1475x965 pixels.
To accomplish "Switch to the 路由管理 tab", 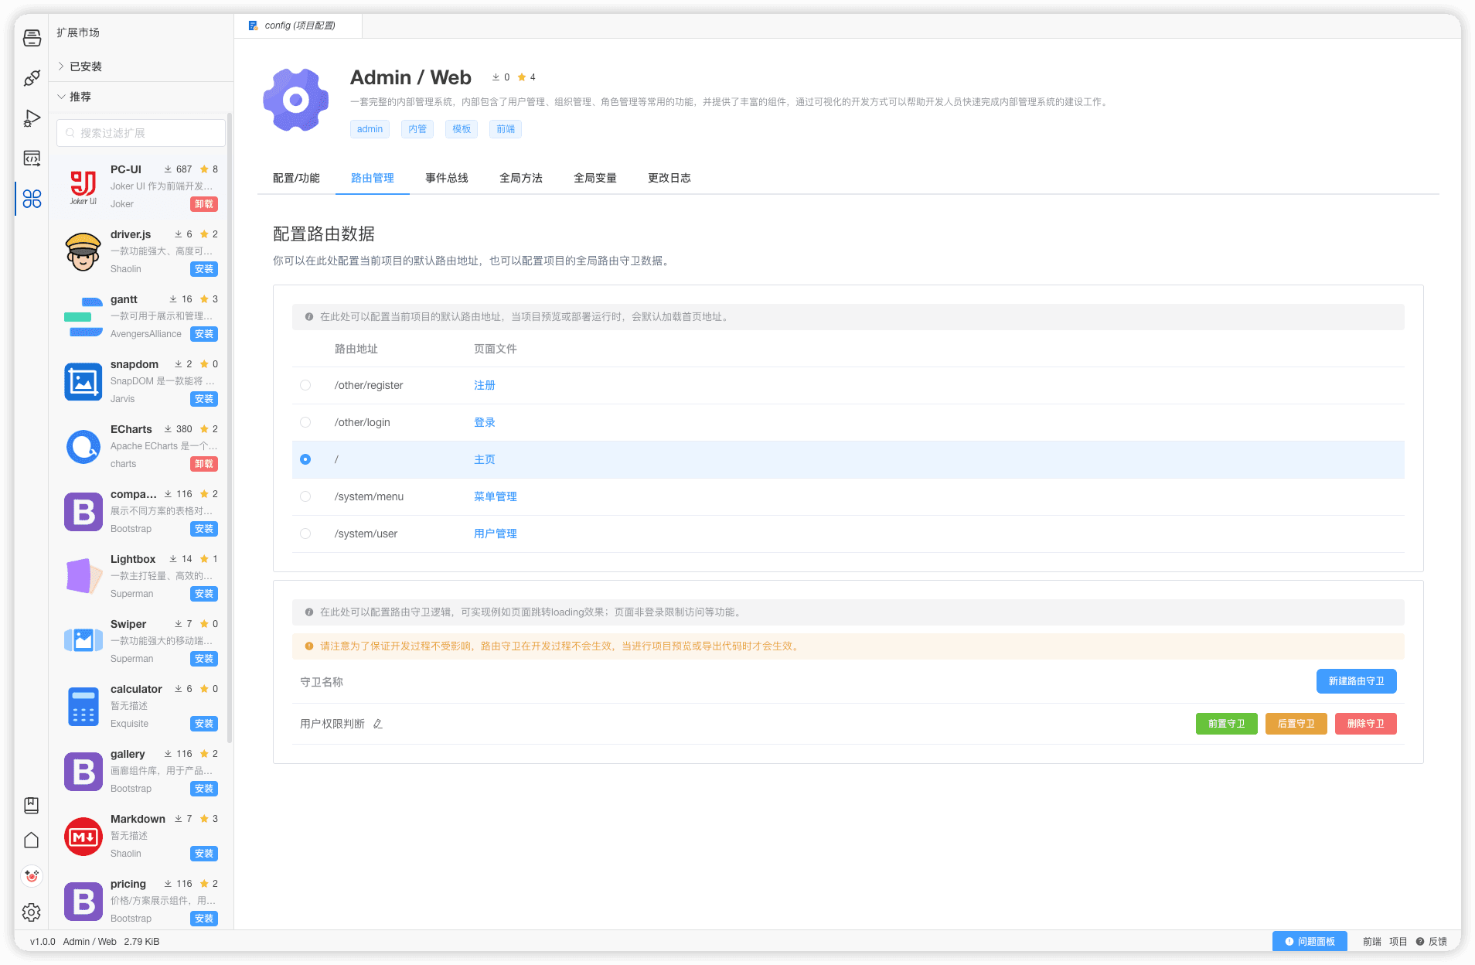I will 373,178.
